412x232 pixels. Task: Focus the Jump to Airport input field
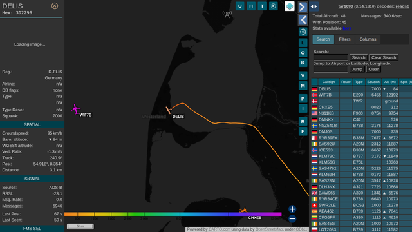(330, 69)
